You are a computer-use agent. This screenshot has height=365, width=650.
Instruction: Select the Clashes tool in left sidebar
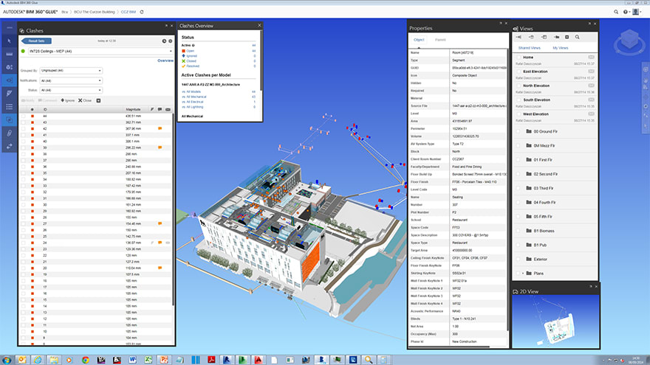coord(9,118)
